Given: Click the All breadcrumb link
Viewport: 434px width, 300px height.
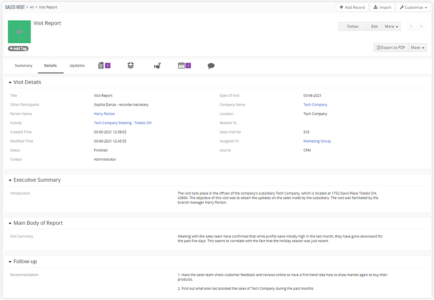Looking at the screenshot, I should coord(32,7).
